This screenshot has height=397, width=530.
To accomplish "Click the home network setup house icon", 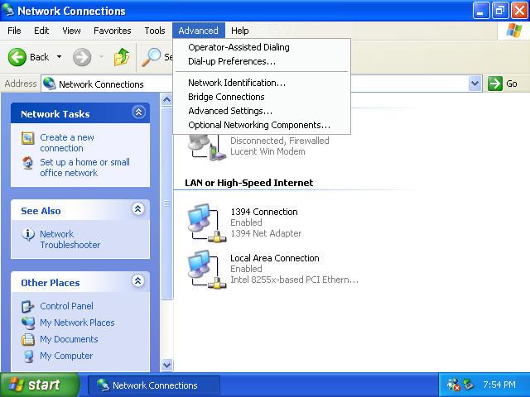I will 27,163.
